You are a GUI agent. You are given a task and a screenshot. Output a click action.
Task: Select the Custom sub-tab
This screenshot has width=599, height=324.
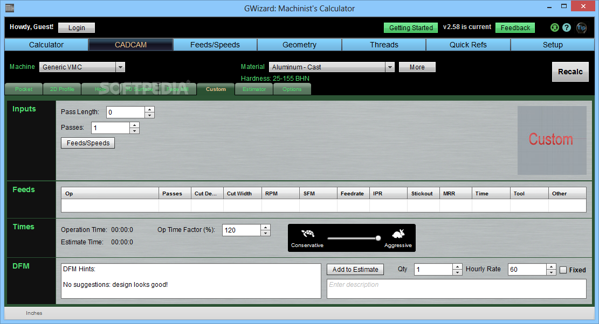point(216,89)
